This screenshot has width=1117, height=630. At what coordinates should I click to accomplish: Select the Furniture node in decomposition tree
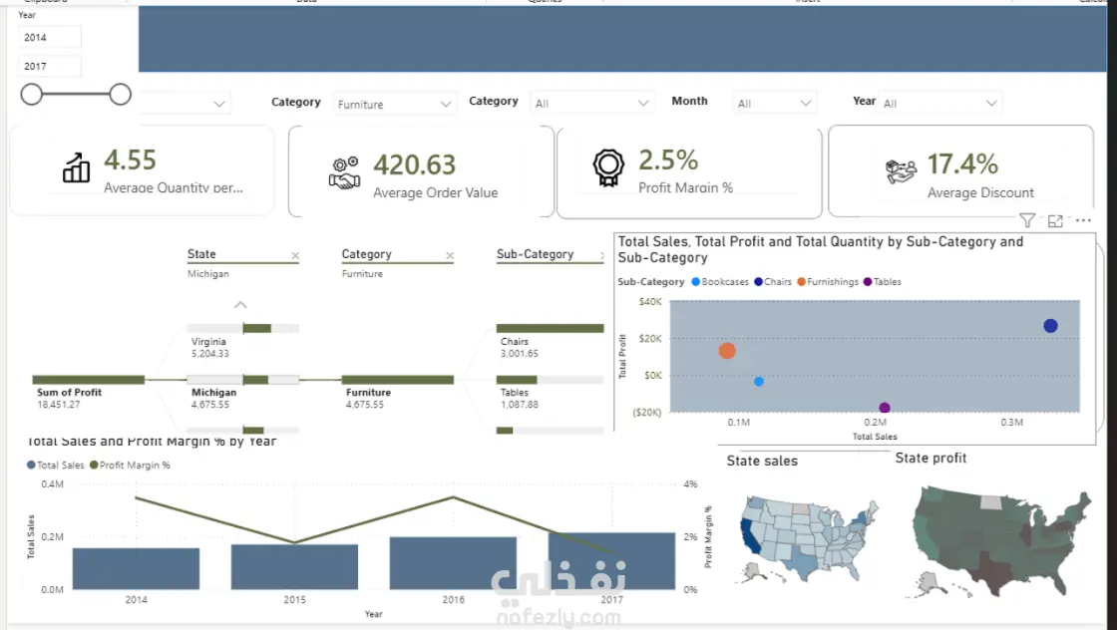398,392
